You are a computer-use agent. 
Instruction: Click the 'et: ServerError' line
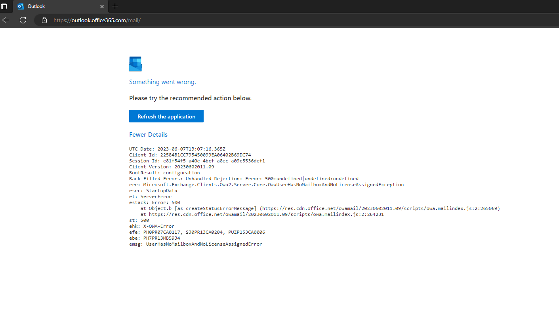tap(150, 196)
